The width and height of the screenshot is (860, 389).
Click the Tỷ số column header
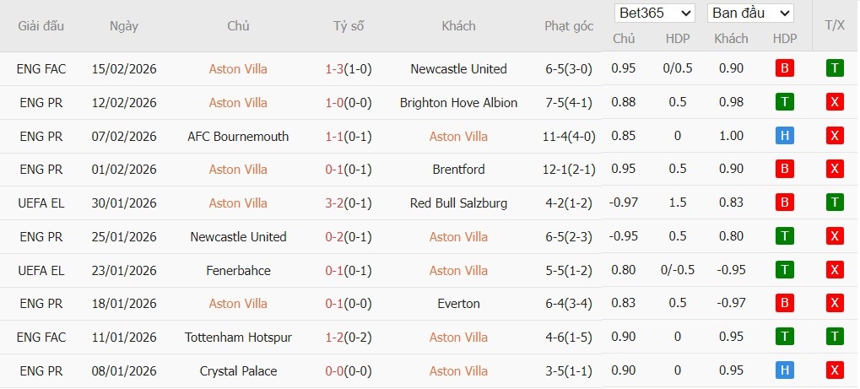[x=349, y=26]
